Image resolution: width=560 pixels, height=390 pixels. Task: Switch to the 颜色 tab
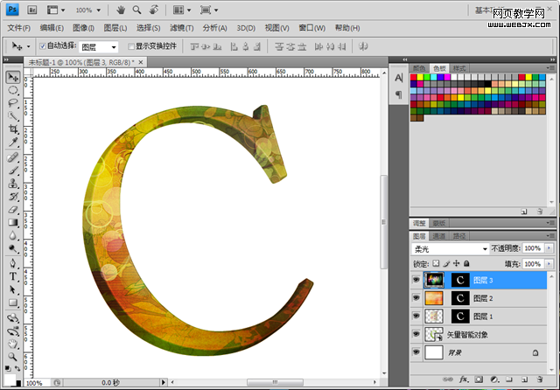[x=419, y=68]
